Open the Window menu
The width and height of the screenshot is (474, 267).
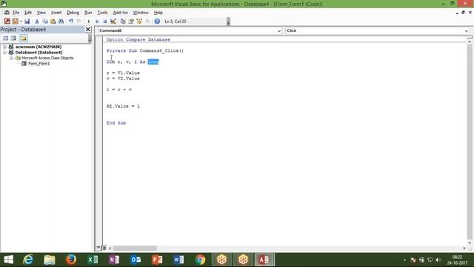click(x=141, y=13)
